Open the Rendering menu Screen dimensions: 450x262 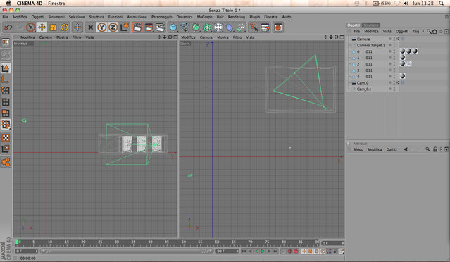[x=237, y=17]
